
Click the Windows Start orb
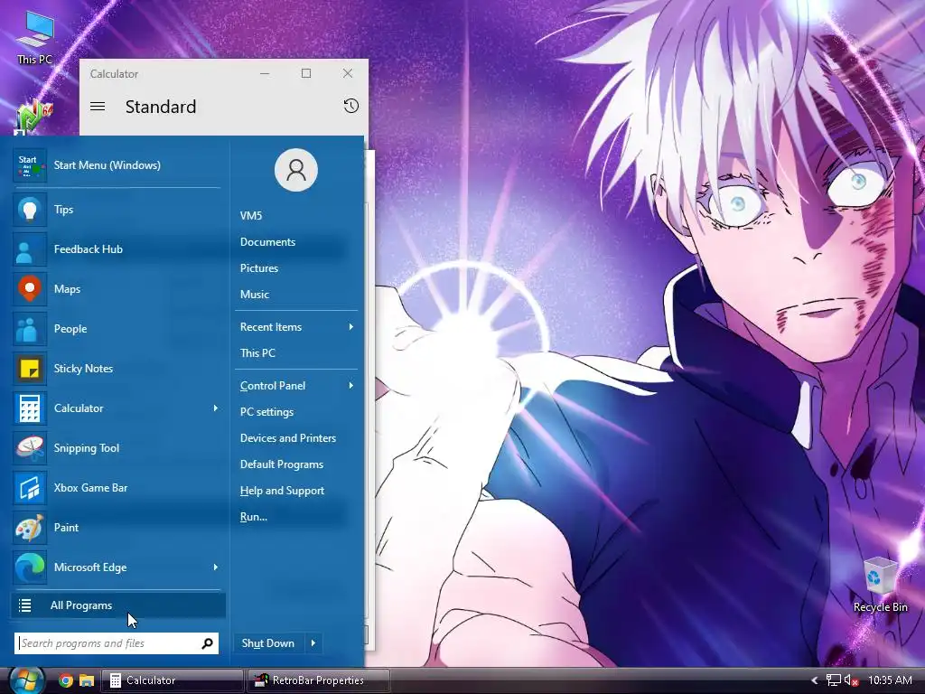click(26, 680)
